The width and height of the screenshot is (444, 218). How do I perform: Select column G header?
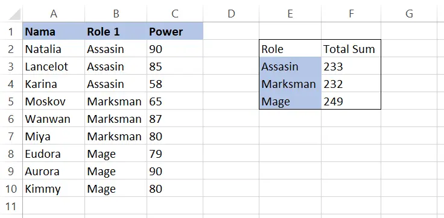click(409, 14)
